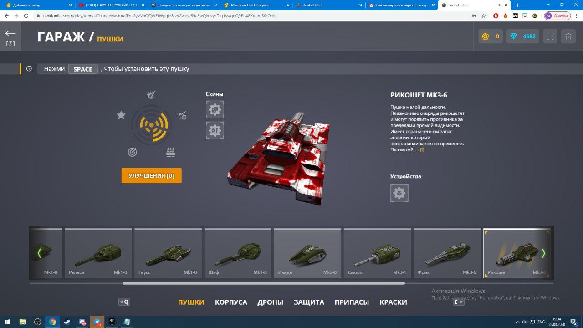Image resolution: width=583 pixels, height=328 pixels.
Task: Expand full description via [i] link
Action: [422, 150]
